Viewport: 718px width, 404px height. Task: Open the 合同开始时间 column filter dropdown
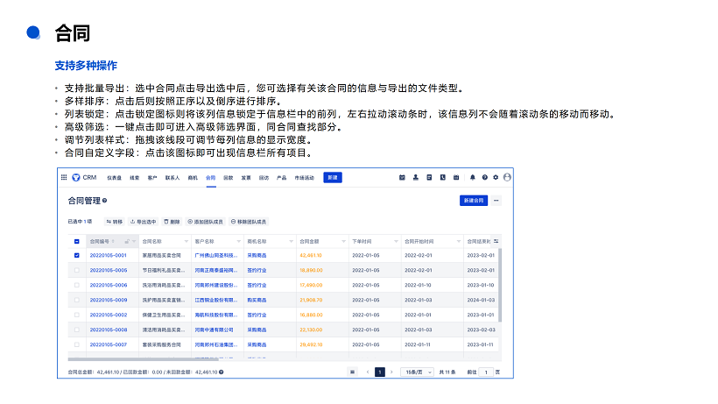click(458, 241)
